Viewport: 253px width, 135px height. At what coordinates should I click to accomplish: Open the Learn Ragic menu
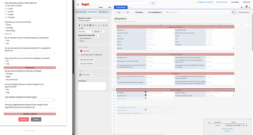click(x=235, y=2)
